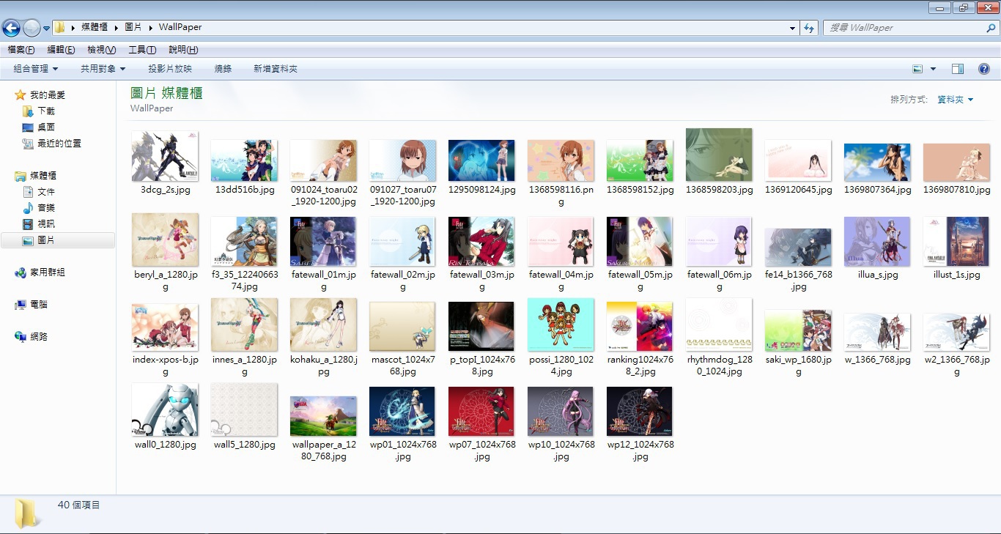
Task: Select the wp01_1024x768.jpg thumbnail
Action: 402,411
